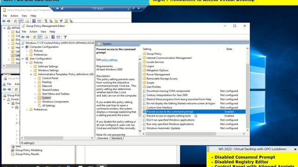Expand the Windows Settings tree node
The image size is (298, 167).
click(x=31, y=71)
